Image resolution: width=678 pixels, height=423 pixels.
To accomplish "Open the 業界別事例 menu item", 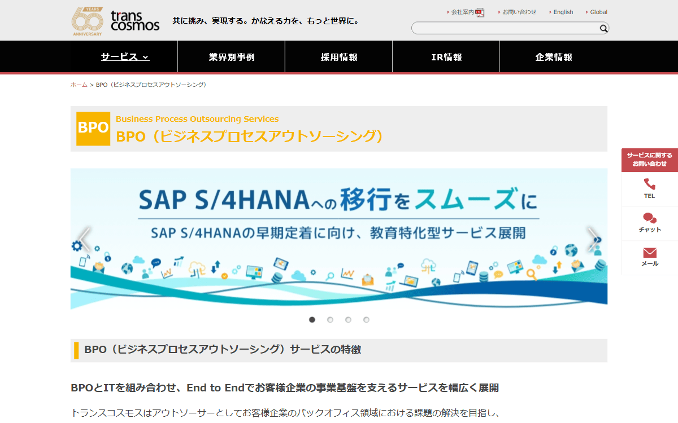I will click(x=232, y=57).
